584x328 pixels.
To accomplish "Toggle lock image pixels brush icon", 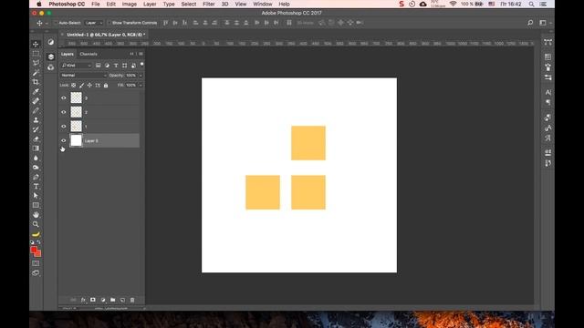I will click(81, 85).
